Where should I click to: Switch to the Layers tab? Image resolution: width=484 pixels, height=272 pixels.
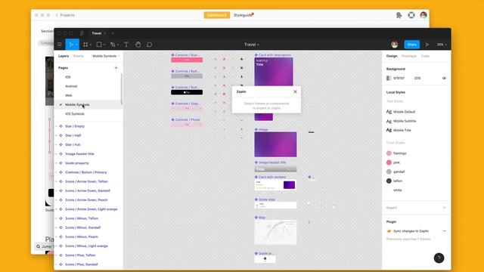64,56
